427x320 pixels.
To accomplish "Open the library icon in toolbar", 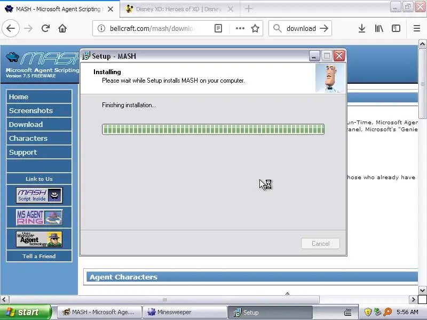I will pos(379,28).
